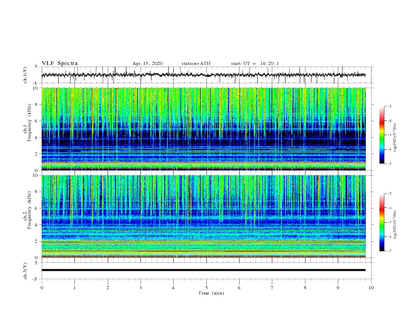The width and height of the screenshot is (418, 323).
Task: Click the 'Time (min)' axis label
Action: [x=211, y=293]
